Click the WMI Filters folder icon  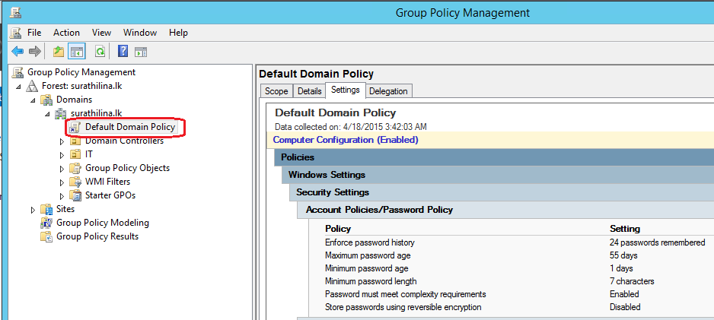[75, 182]
